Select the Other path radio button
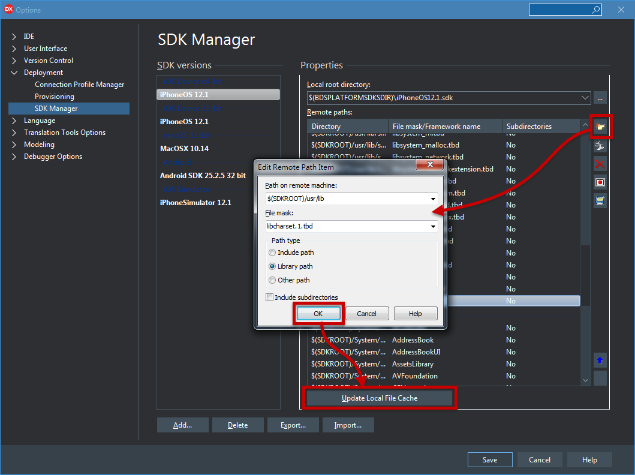 click(272, 280)
